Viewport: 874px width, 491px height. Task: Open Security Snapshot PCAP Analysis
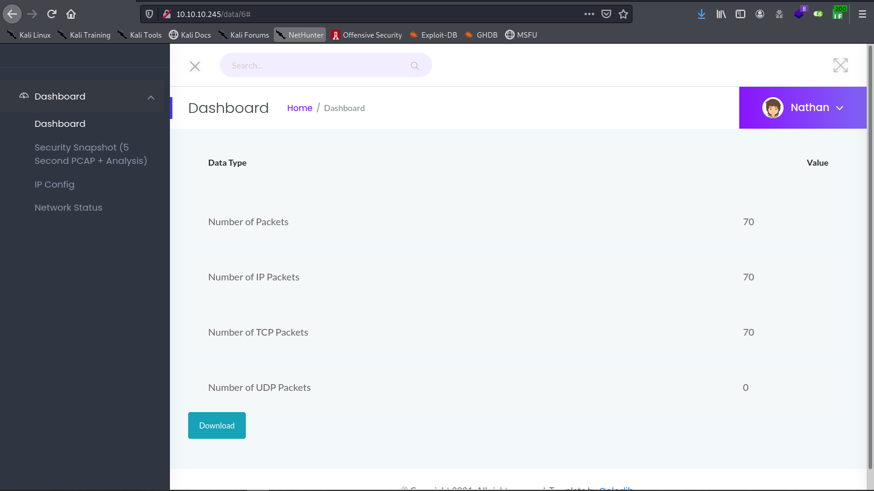[x=91, y=154]
